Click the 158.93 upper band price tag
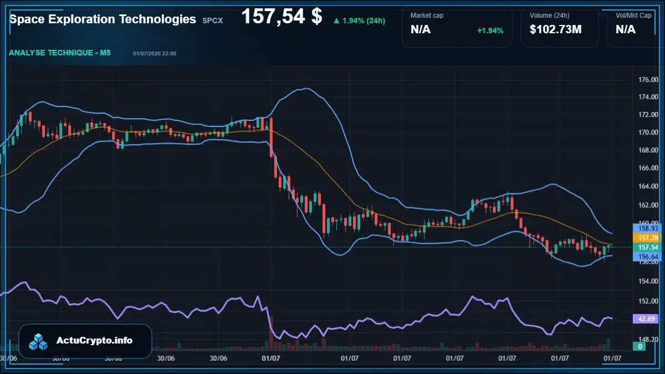 [648, 228]
